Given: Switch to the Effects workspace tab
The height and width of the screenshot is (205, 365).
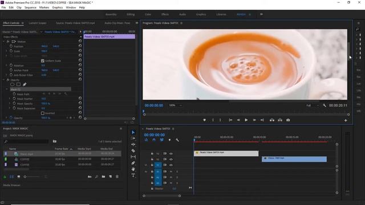Looking at the screenshot, I should [165, 14].
